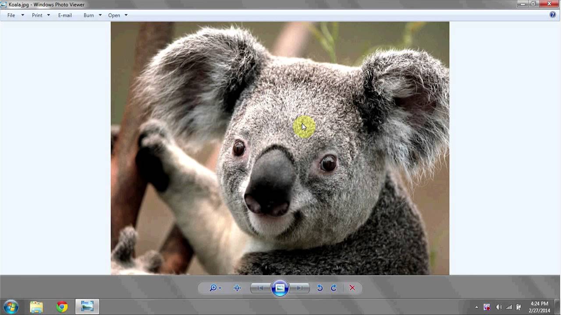
Task: Open the Windows Start menu
Action: [x=11, y=307]
